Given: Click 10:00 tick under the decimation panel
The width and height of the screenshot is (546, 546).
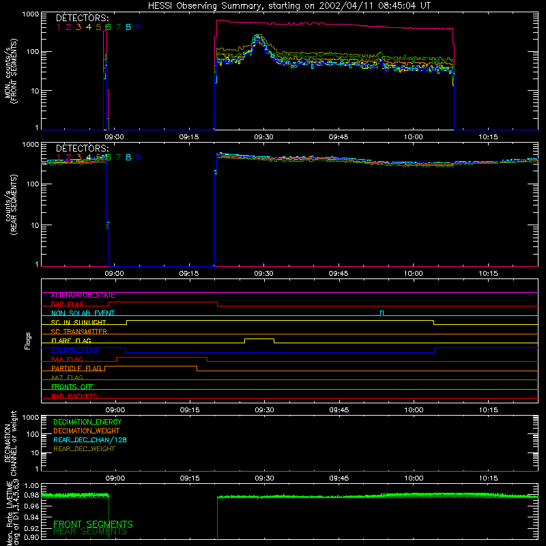Looking at the screenshot, I should 414,478.
